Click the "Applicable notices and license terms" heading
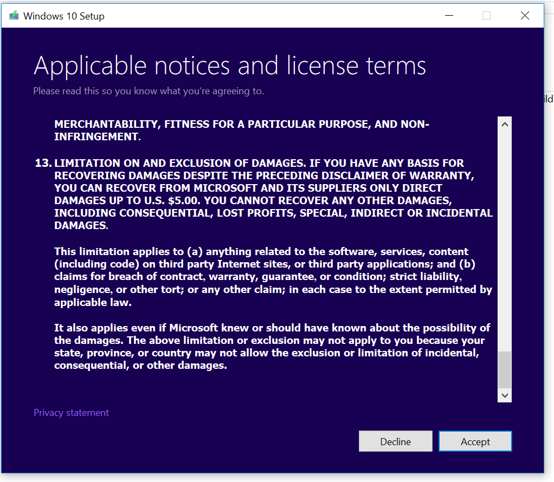 click(230, 66)
